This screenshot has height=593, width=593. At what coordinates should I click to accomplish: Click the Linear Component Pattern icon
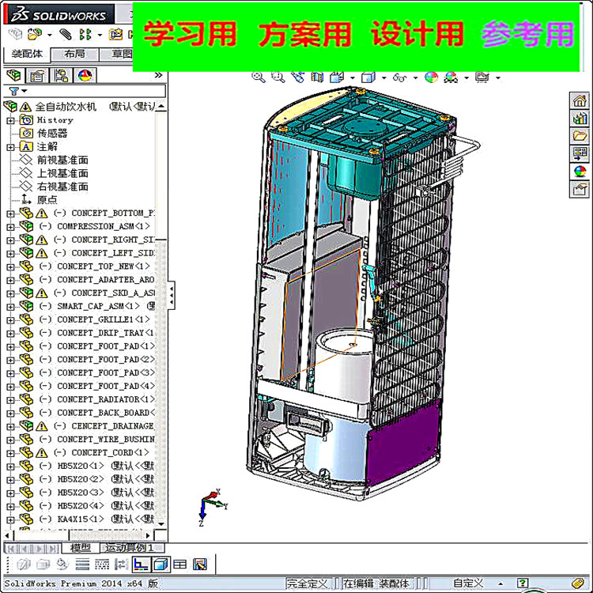[85, 35]
